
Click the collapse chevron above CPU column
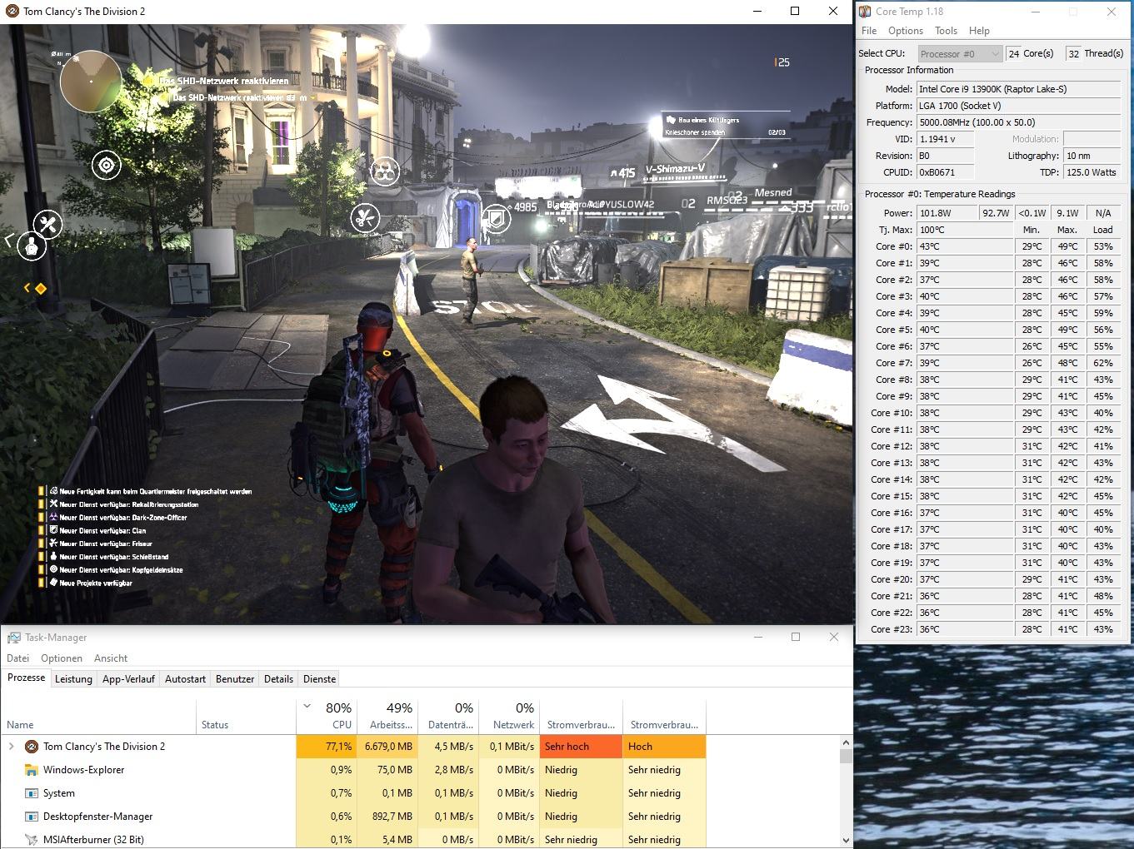pos(307,707)
